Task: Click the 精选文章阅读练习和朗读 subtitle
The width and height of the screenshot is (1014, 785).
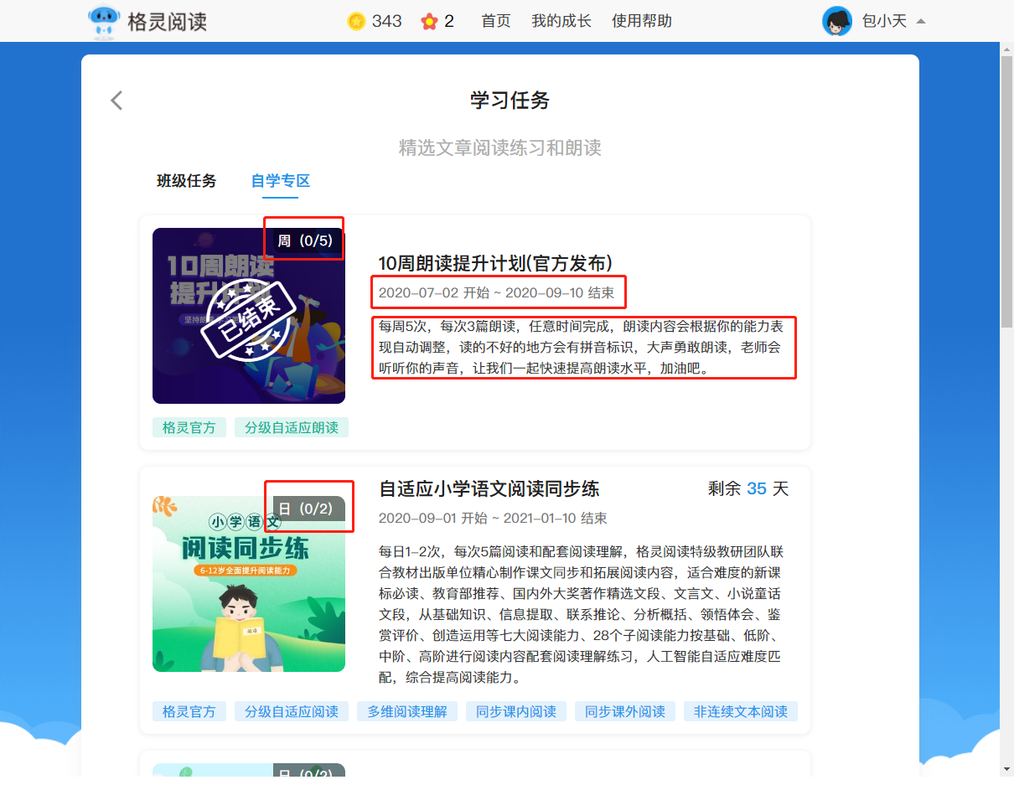Action: (x=500, y=148)
